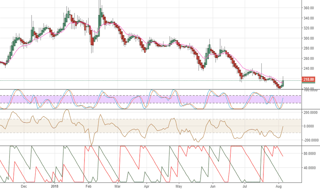
Task: Click the 280.00 price axis label
Action: [x=309, y=48]
